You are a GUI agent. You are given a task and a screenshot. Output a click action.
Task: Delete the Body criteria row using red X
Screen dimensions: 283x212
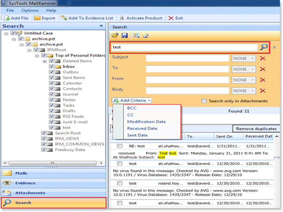[x=263, y=90]
